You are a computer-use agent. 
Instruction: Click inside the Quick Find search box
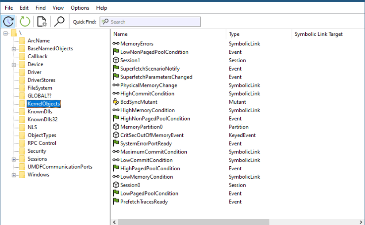[150, 22]
